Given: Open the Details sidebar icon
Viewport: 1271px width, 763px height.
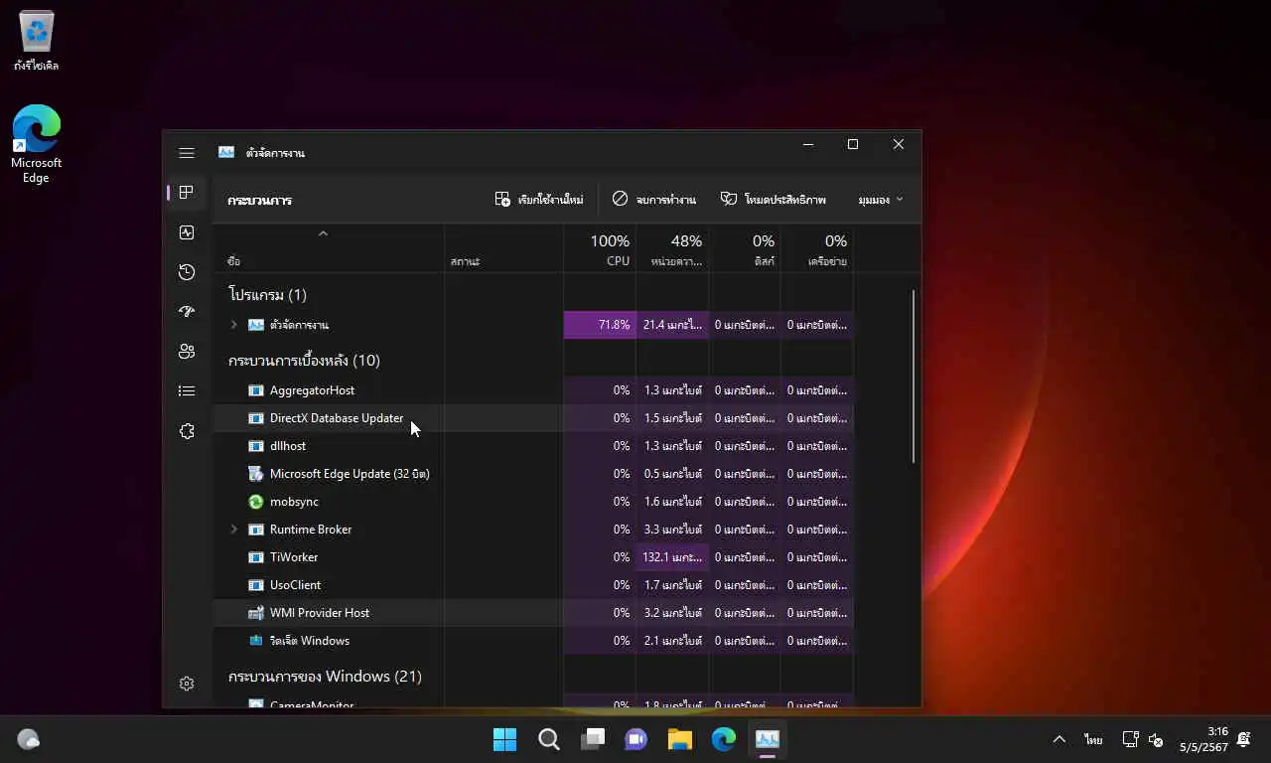Looking at the screenshot, I should (x=187, y=391).
